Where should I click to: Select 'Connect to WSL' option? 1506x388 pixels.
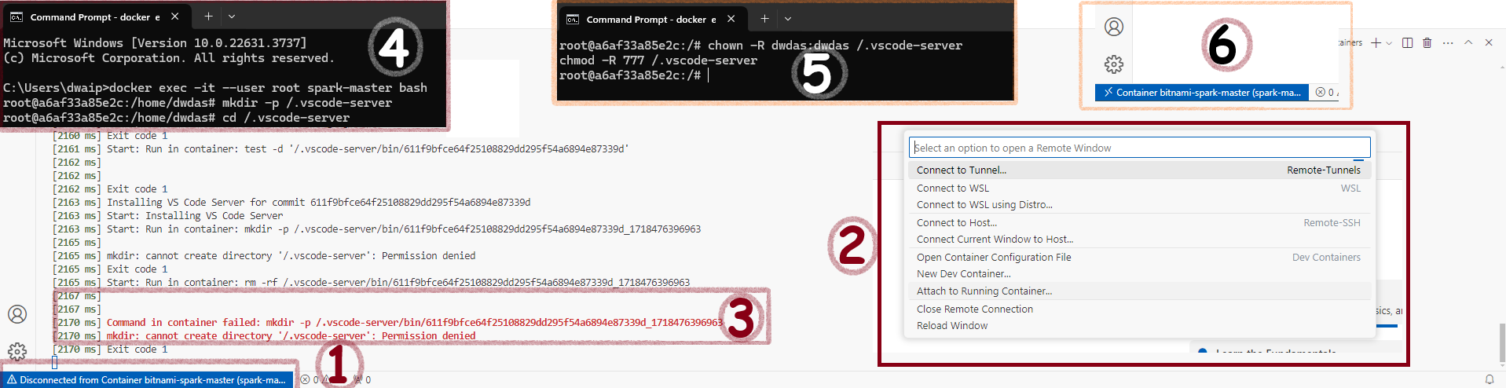click(1138, 188)
